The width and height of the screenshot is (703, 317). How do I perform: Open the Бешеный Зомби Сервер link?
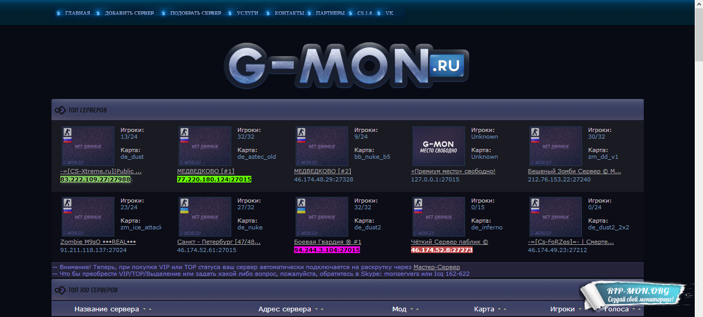(574, 171)
